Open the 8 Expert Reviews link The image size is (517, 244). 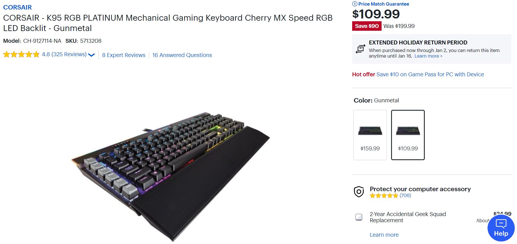click(124, 55)
